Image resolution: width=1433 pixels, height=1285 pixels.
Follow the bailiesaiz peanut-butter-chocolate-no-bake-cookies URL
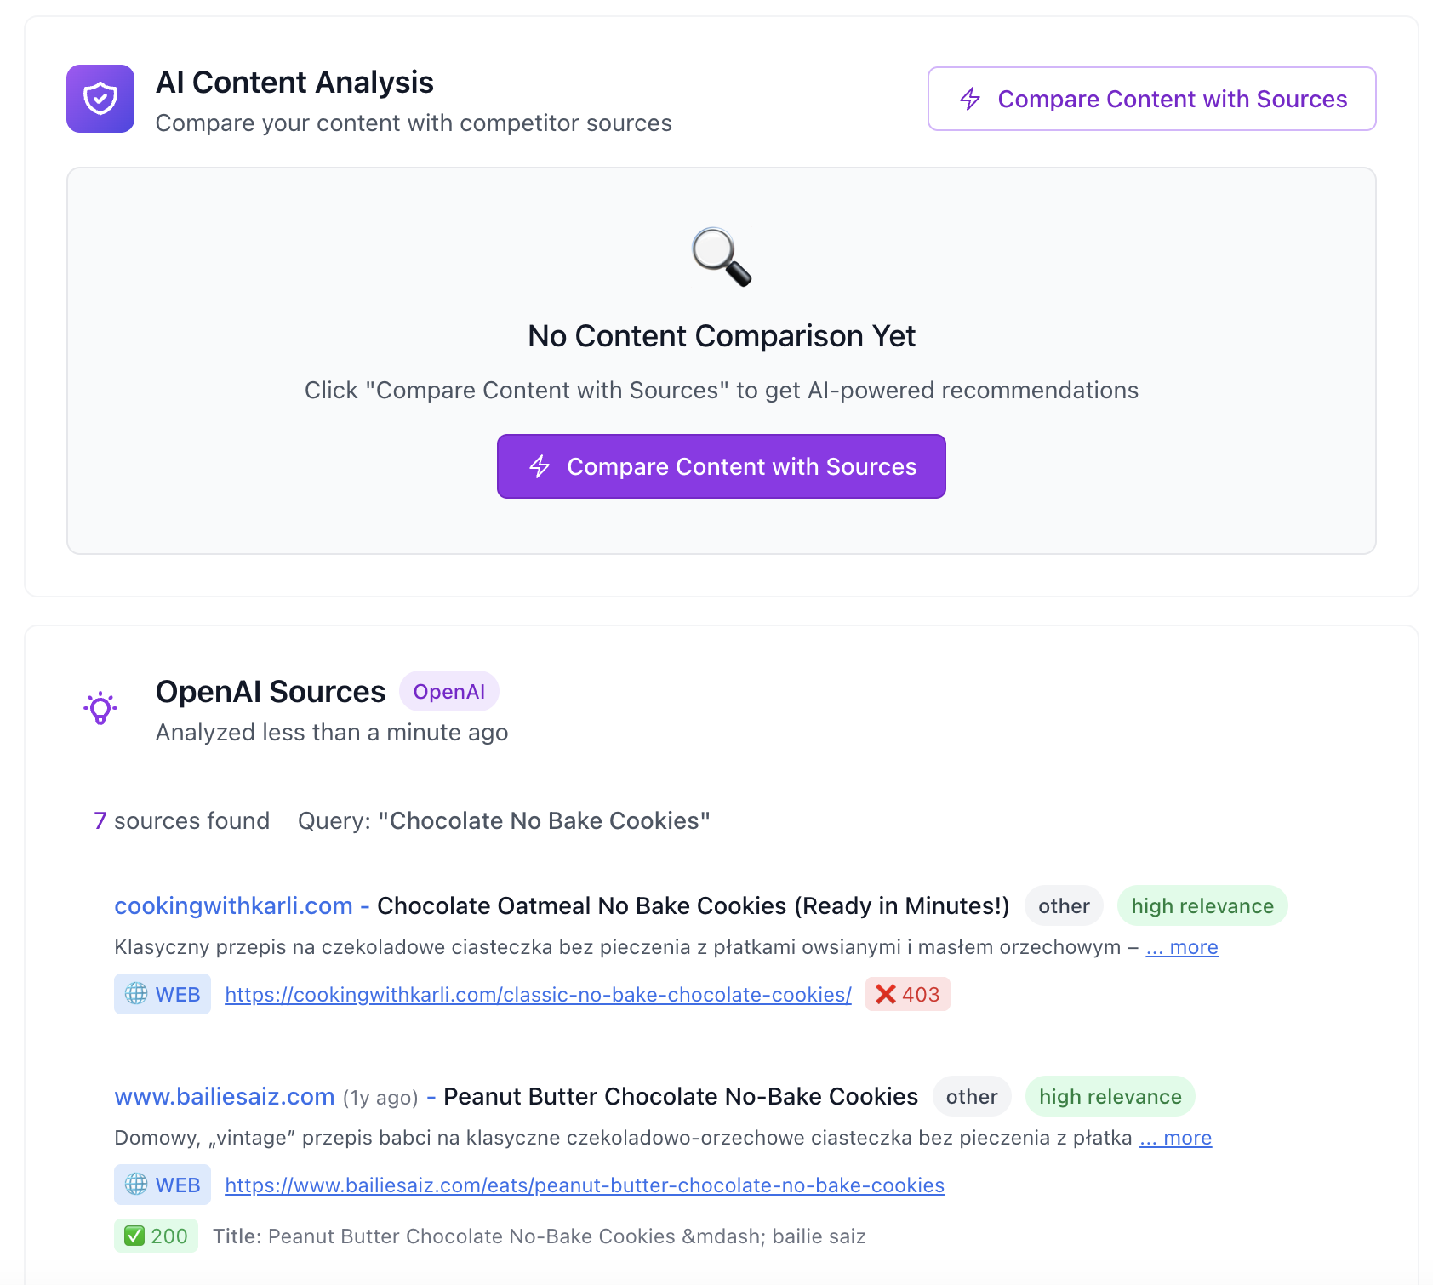tap(585, 1185)
